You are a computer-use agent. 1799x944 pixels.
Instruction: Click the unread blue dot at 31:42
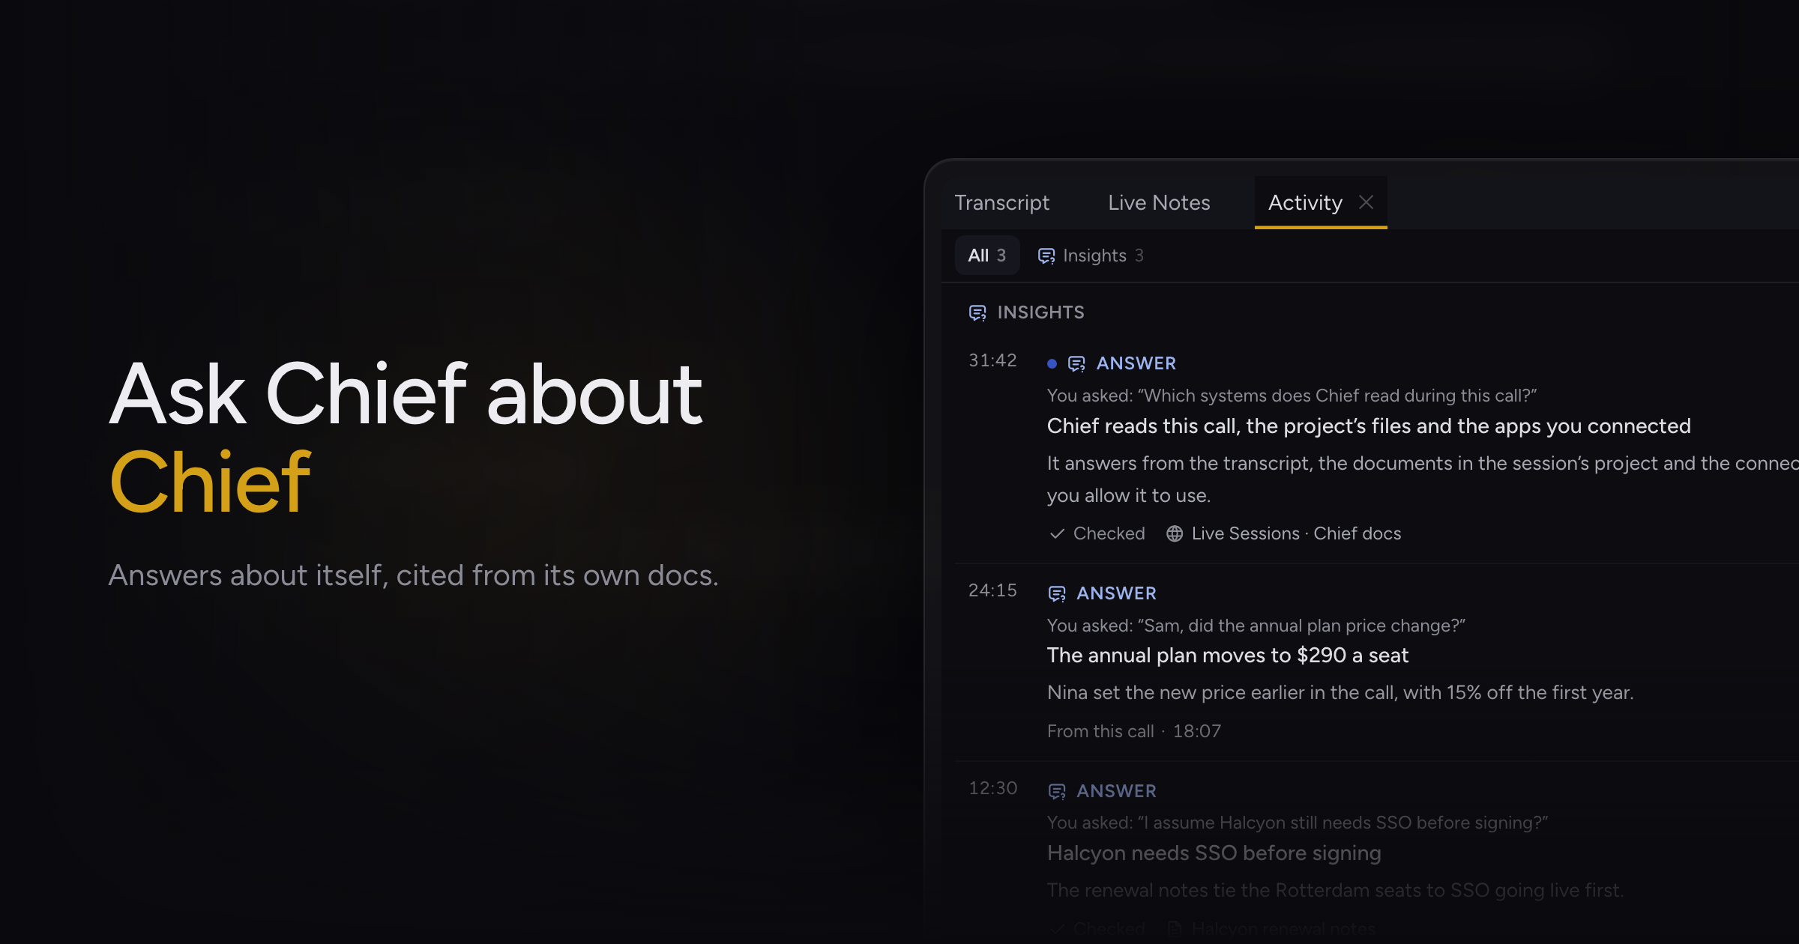[x=1052, y=363]
